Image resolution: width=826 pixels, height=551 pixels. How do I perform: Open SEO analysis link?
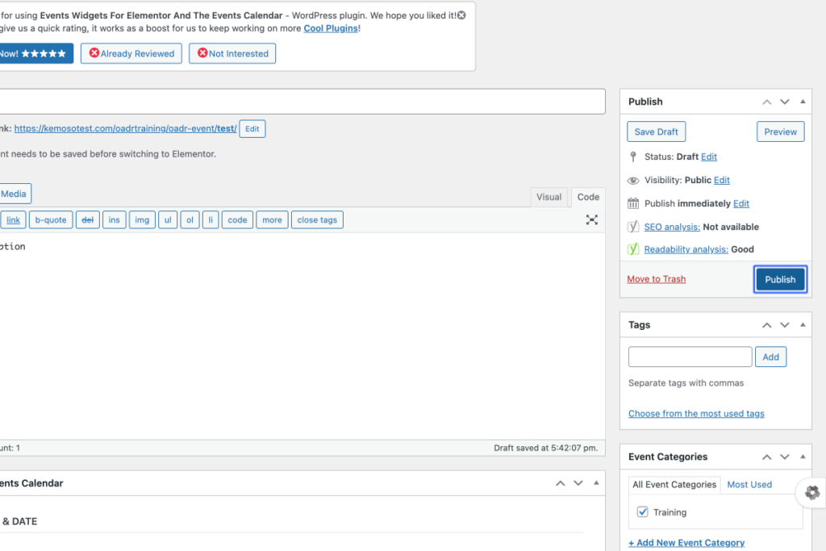pyautogui.click(x=672, y=227)
